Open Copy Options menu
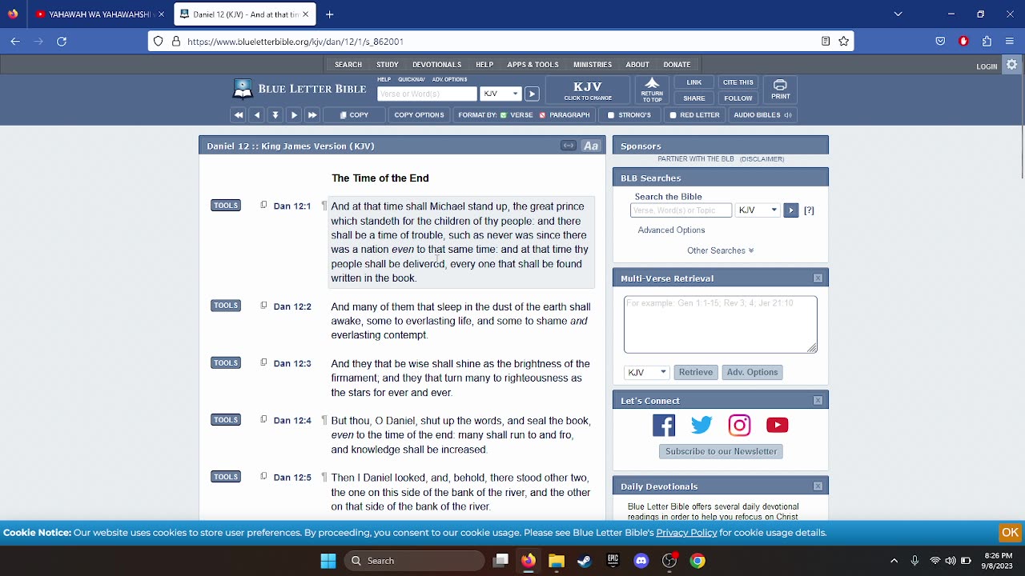This screenshot has width=1025, height=576. pyautogui.click(x=419, y=115)
